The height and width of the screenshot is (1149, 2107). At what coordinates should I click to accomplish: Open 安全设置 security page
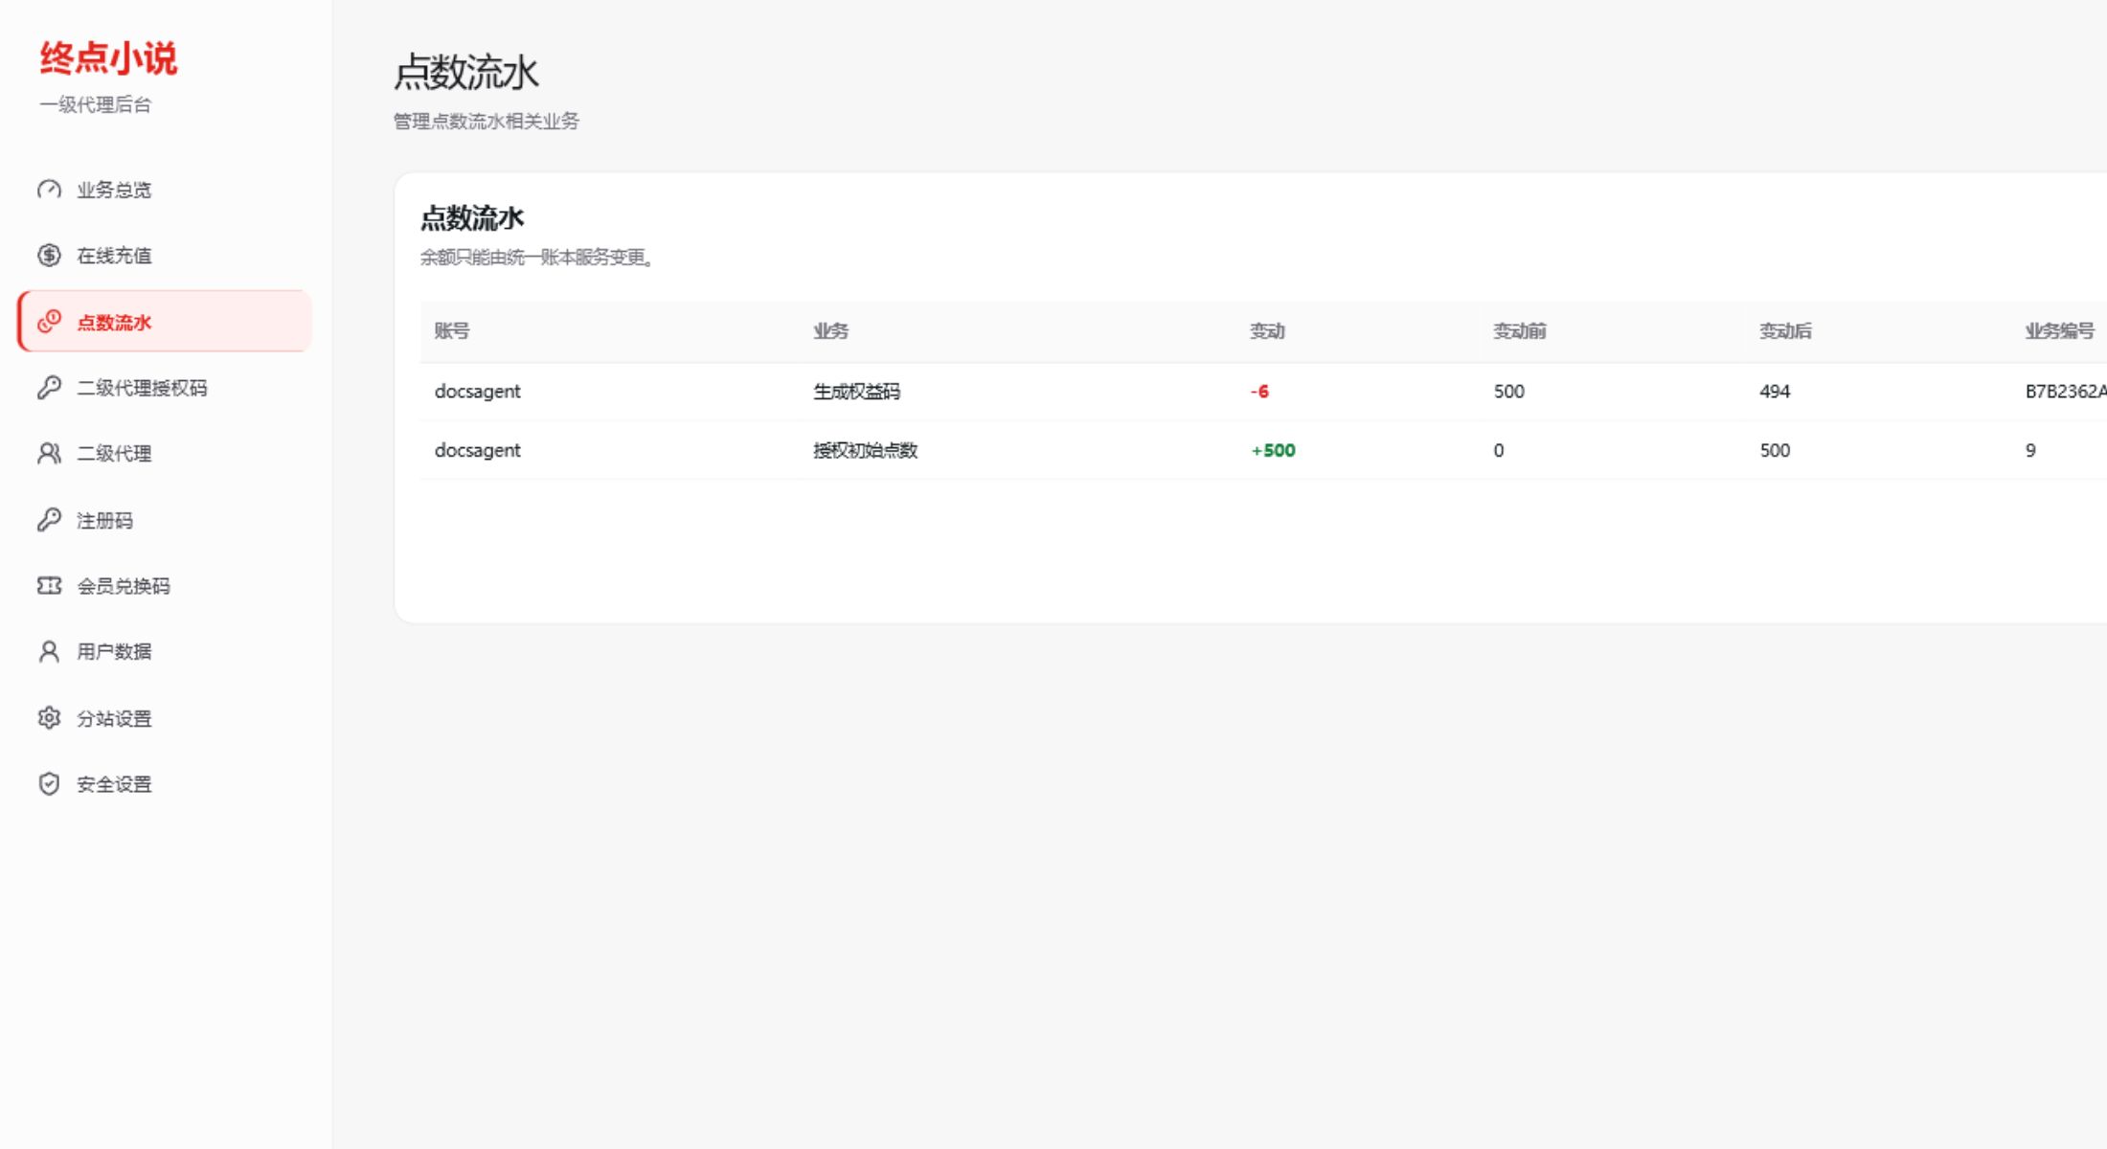[x=165, y=784]
